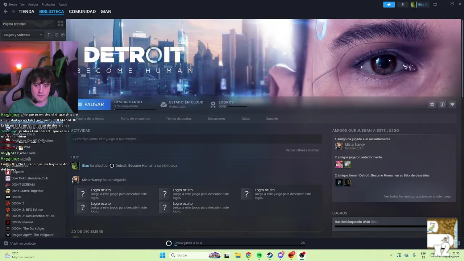
Task: Pause the download with PAUSAR button
Action: (94, 104)
